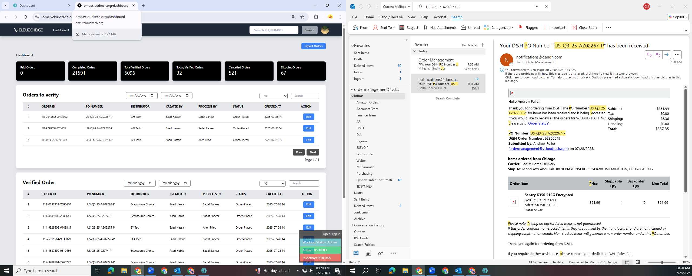Click Close Search in Outlook

[x=585, y=27]
